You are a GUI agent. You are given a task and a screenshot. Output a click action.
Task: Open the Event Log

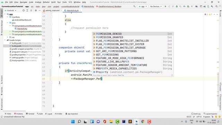tap(196, 114)
